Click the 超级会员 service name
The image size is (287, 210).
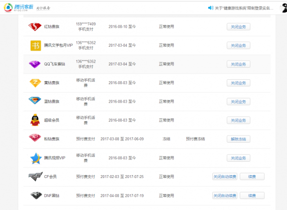[x=52, y=120]
